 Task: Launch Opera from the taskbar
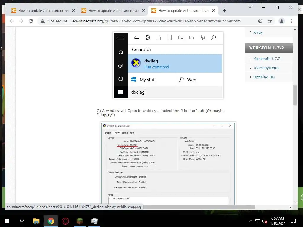(x=65, y=221)
